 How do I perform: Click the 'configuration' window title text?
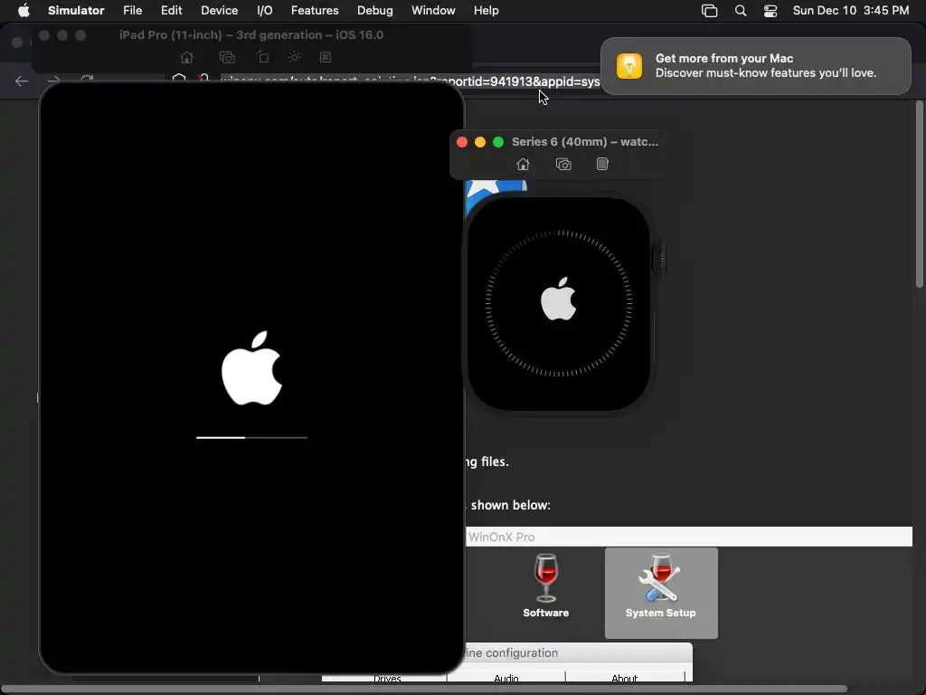522,652
